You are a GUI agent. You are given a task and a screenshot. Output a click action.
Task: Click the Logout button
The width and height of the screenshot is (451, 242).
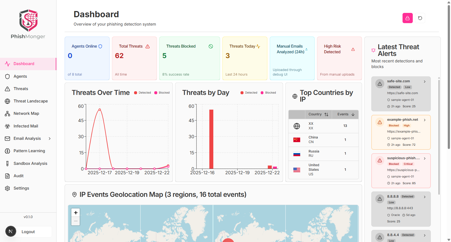(x=28, y=232)
